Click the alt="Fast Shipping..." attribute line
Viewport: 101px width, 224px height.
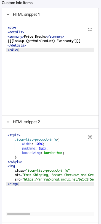(x=54, y=175)
